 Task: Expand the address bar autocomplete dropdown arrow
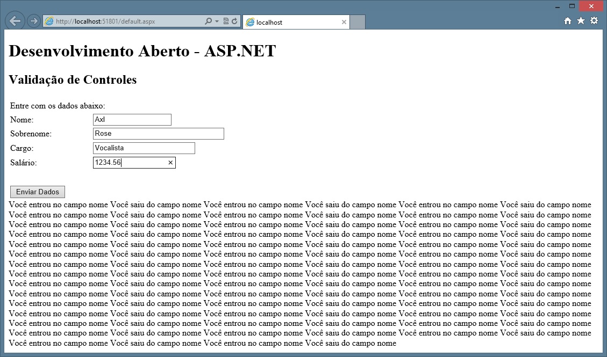click(x=217, y=21)
